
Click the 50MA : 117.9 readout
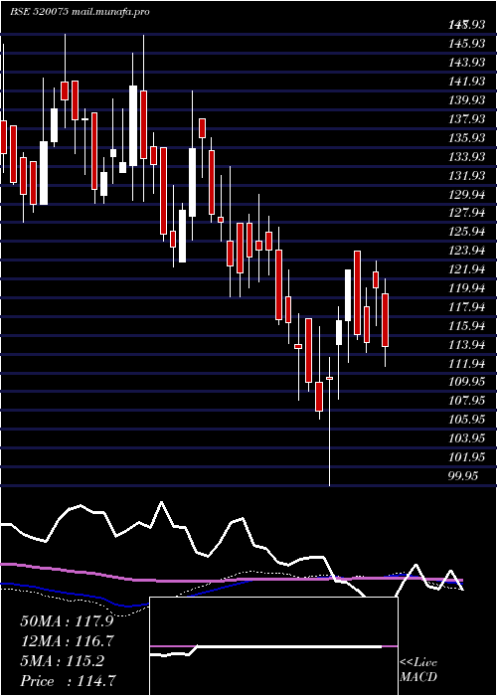[x=67, y=621]
